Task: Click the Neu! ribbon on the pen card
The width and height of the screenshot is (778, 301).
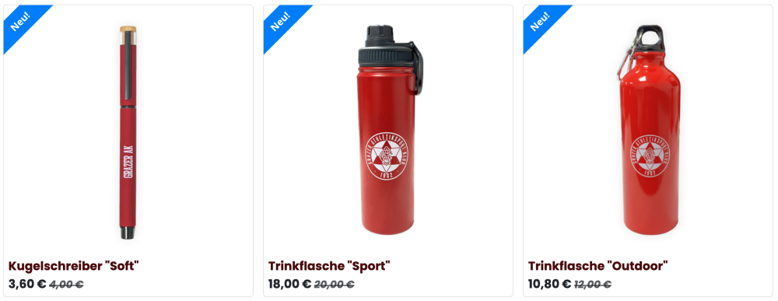Action: click(21, 23)
